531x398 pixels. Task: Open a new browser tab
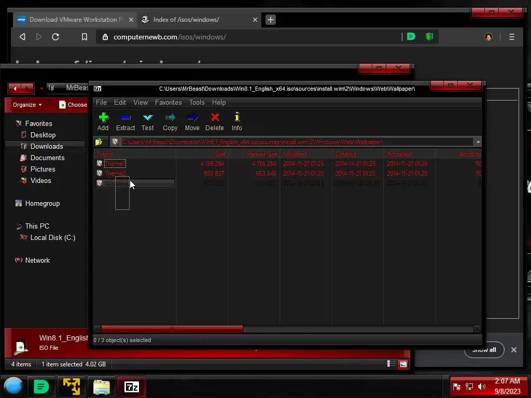coord(270,20)
